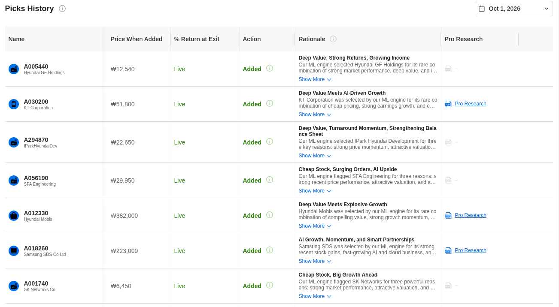Click the SK Networks company logo icon
This screenshot has width=559, height=307.
[x=14, y=286]
